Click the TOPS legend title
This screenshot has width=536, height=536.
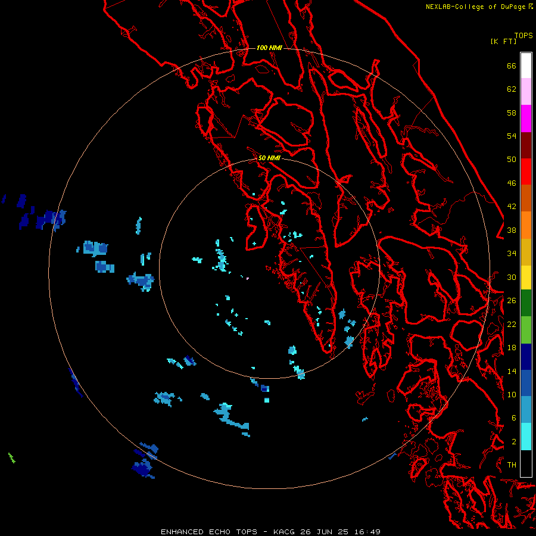[x=523, y=35]
